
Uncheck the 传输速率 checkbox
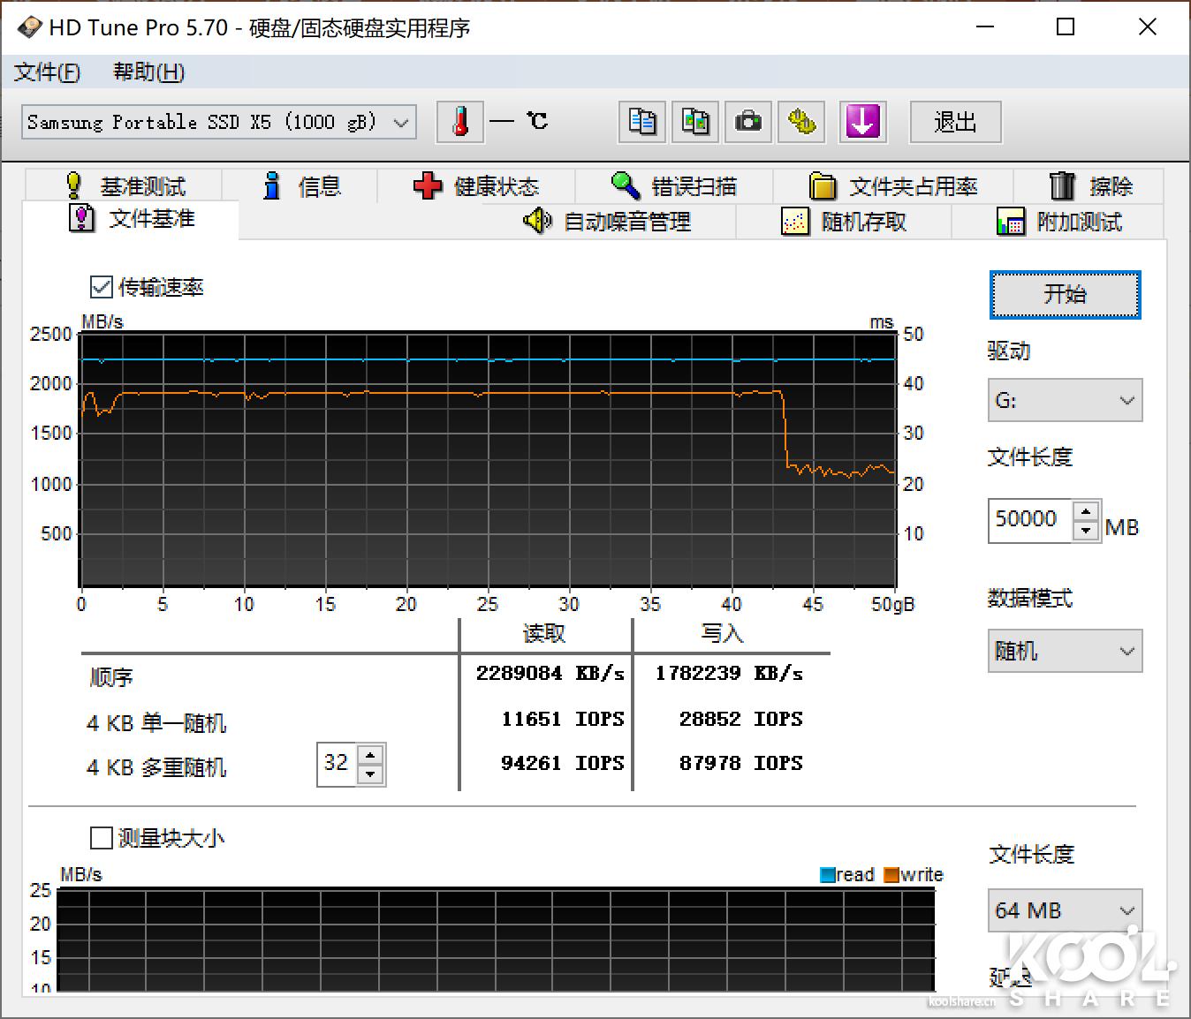(102, 286)
